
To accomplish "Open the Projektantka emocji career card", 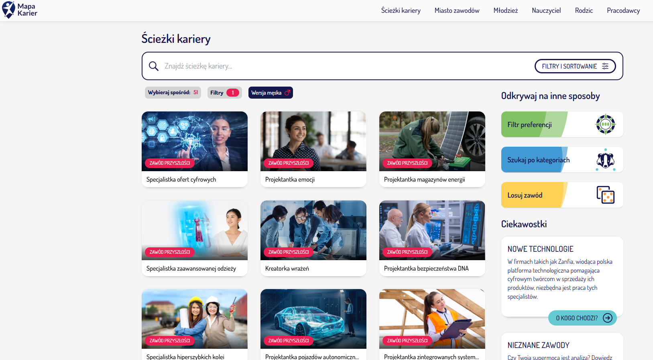I will click(x=313, y=149).
